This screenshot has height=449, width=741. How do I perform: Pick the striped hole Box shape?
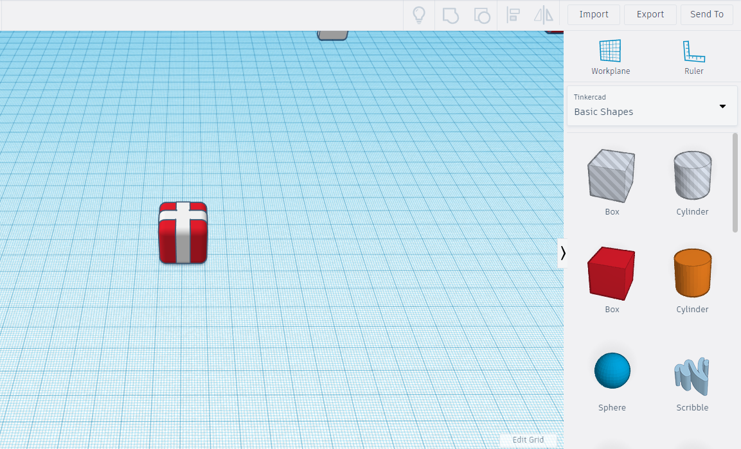pyautogui.click(x=612, y=175)
